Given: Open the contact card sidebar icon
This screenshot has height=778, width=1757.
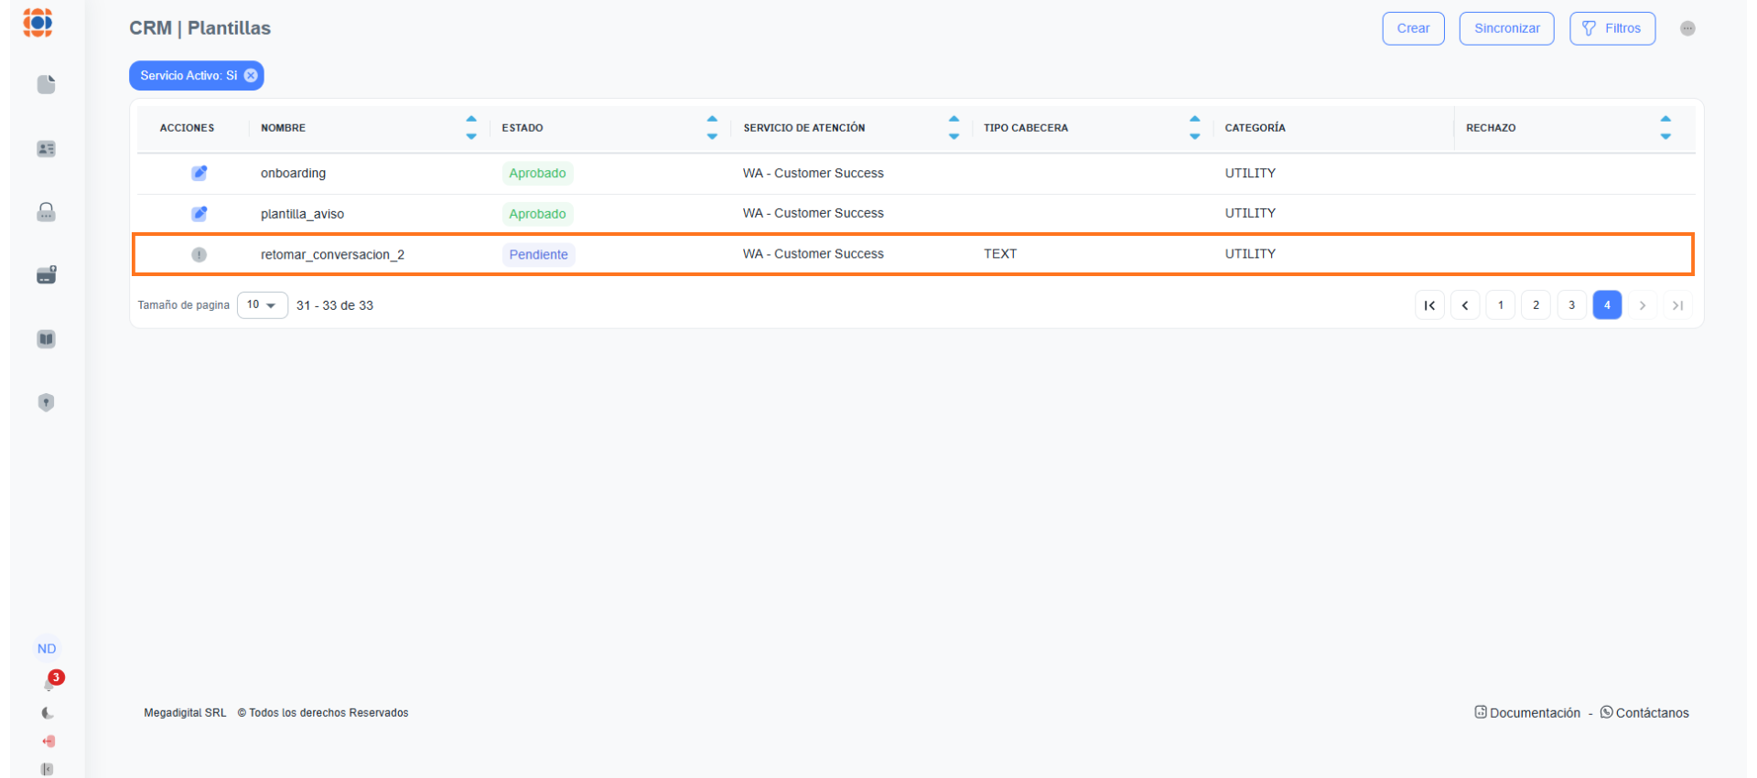Looking at the screenshot, I should [x=46, y=149].
